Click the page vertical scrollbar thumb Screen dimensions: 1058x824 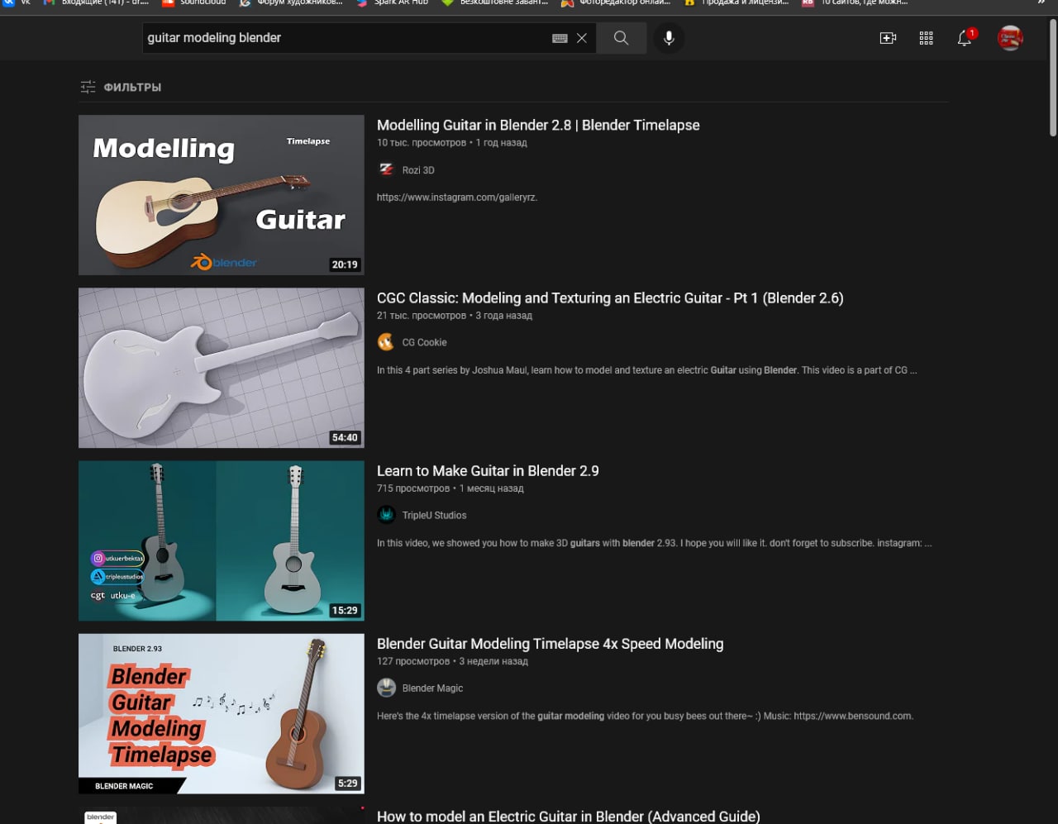[x=1052, y=77]
